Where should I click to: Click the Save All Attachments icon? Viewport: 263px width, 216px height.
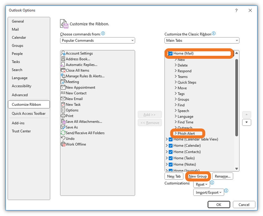(63, 121)
